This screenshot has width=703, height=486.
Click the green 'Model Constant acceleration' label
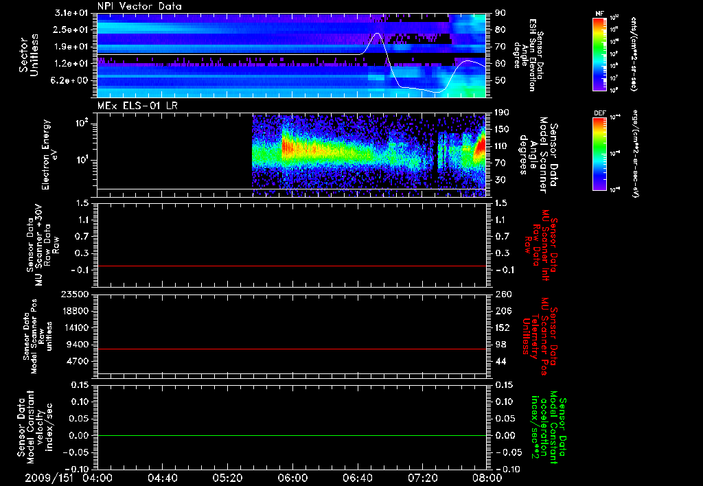548,428
